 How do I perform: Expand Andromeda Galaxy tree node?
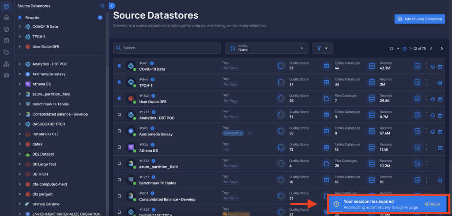pos(20,74)
